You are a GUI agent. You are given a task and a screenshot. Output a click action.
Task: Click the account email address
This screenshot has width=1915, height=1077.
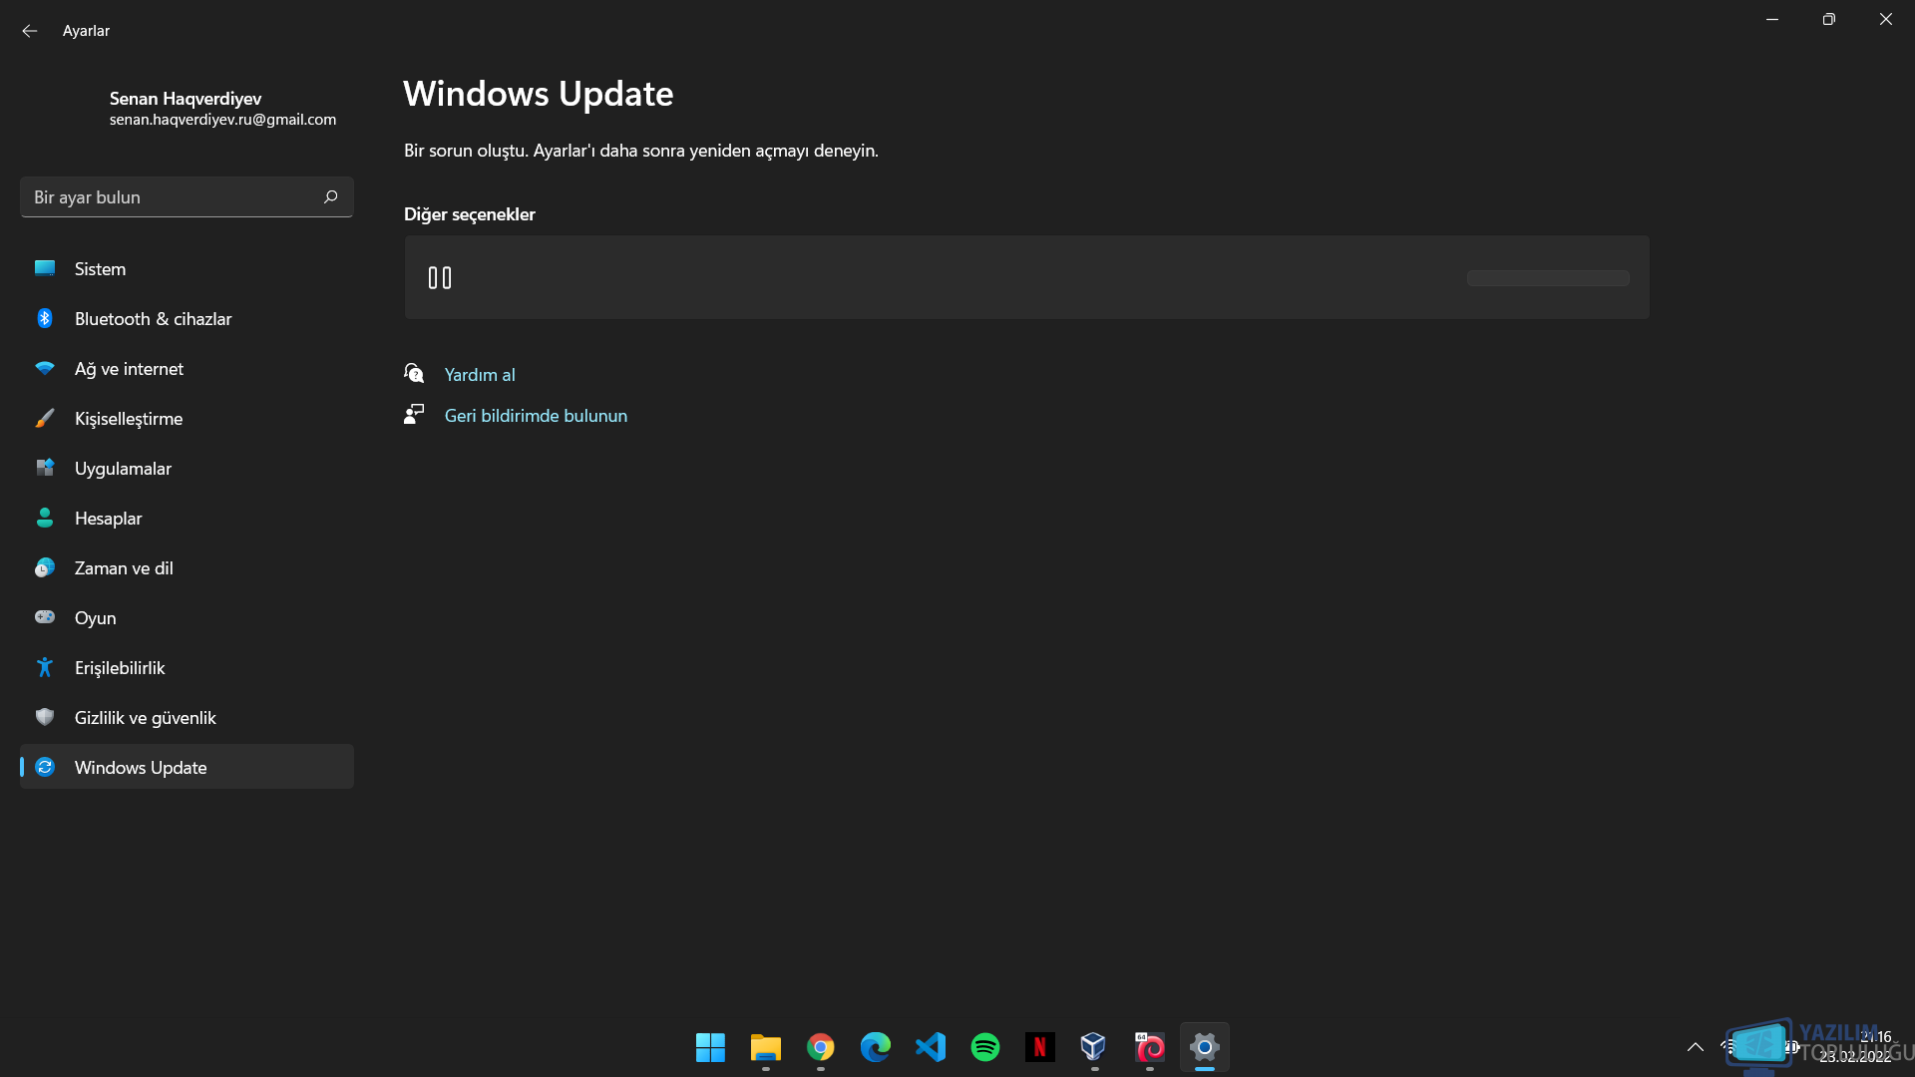click(222, 119)
